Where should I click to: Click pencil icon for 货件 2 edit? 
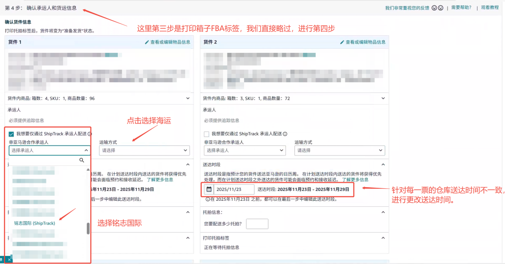342,42
